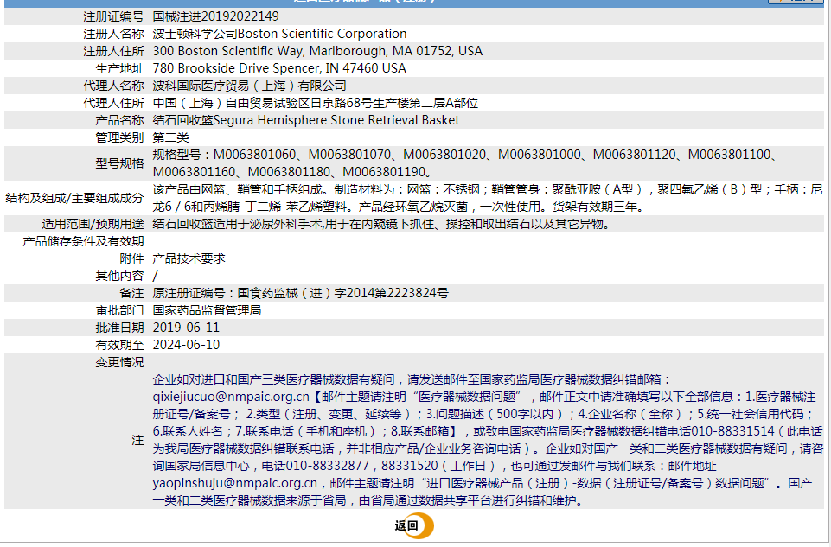
Task: Click the 注册证编号 label
Action: [113, 16]
